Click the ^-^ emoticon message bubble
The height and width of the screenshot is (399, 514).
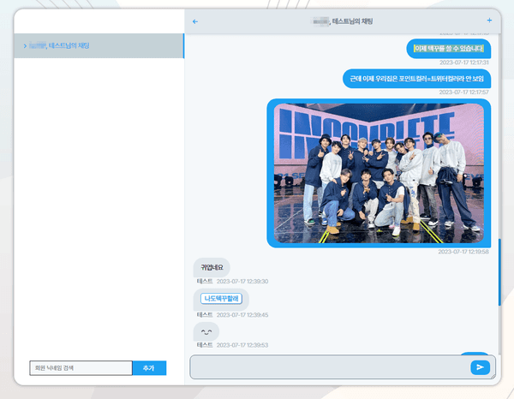[x=206, y=331]
